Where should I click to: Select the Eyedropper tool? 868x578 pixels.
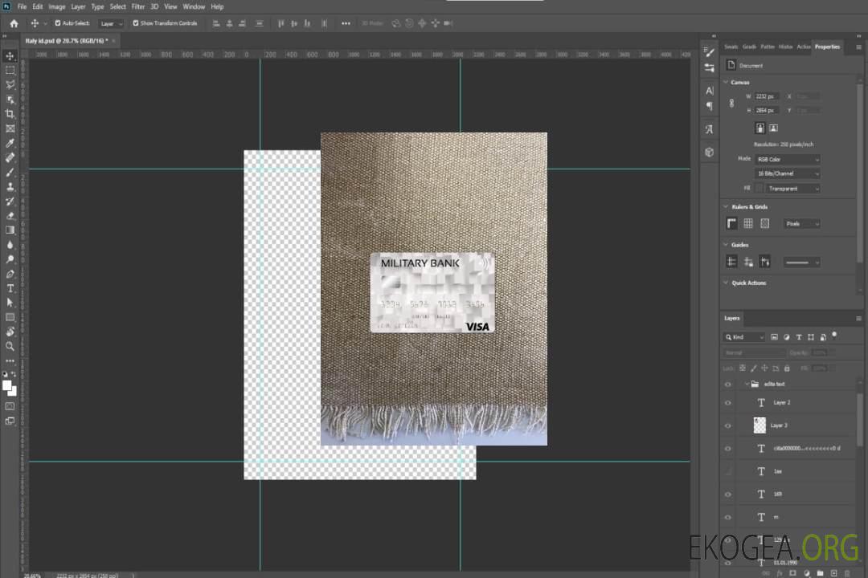click(10, 143)
